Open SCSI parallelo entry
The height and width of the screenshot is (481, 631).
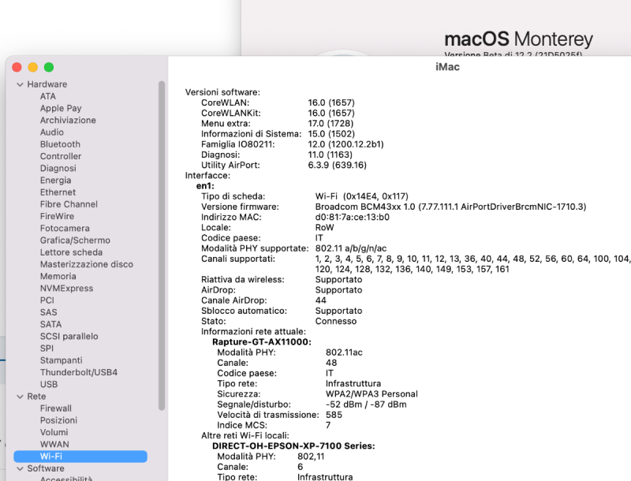tap(69, 337)
